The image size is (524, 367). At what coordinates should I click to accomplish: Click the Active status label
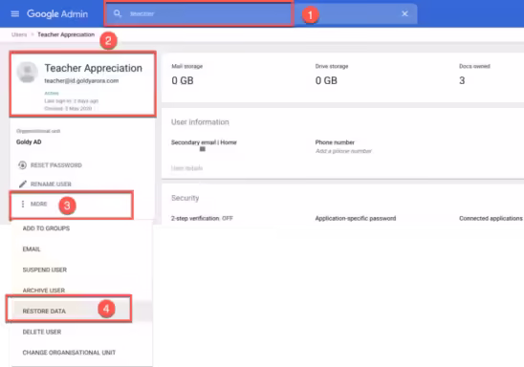click(52, 93)
